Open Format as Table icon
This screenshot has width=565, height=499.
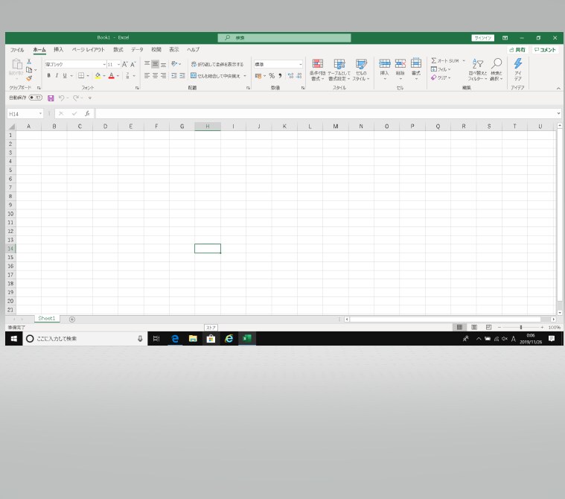pyautogui.click(x=339, y=64)
